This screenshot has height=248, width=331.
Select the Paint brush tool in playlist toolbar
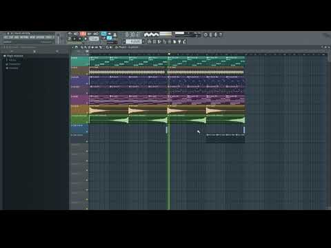click(86, 47)
